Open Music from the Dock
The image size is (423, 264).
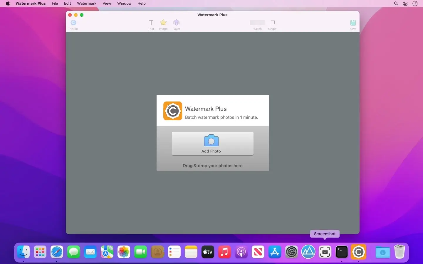[224, 252]
